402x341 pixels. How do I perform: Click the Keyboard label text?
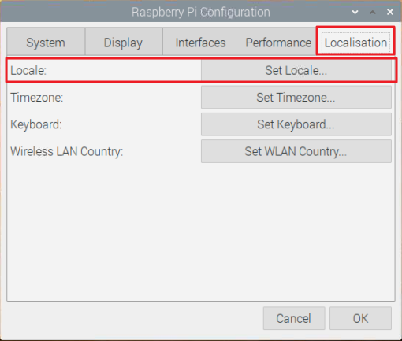(36, 124)
